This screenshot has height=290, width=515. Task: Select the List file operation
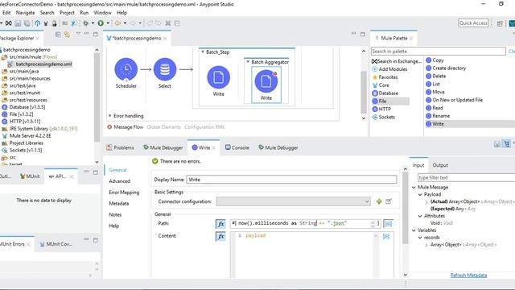[x=433, y=84]
